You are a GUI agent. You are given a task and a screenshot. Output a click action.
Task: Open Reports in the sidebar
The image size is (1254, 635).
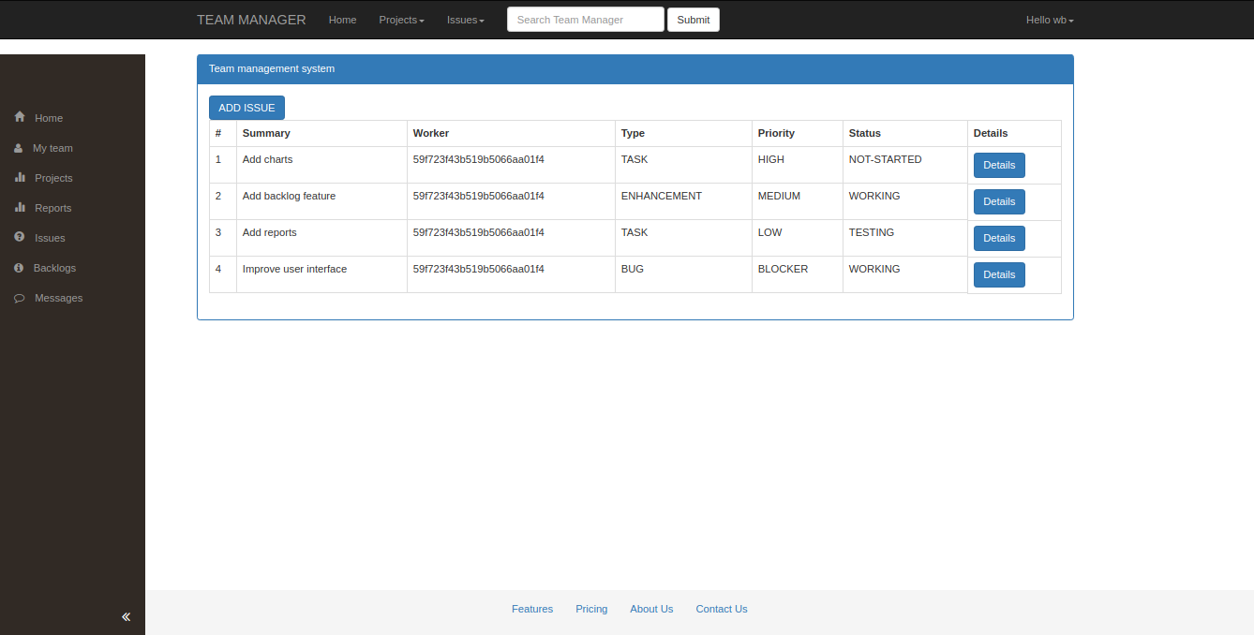pos(53,208)
